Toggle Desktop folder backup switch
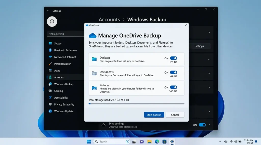The width and height of the screenshot is (261, 145). [x=173, y=58]
